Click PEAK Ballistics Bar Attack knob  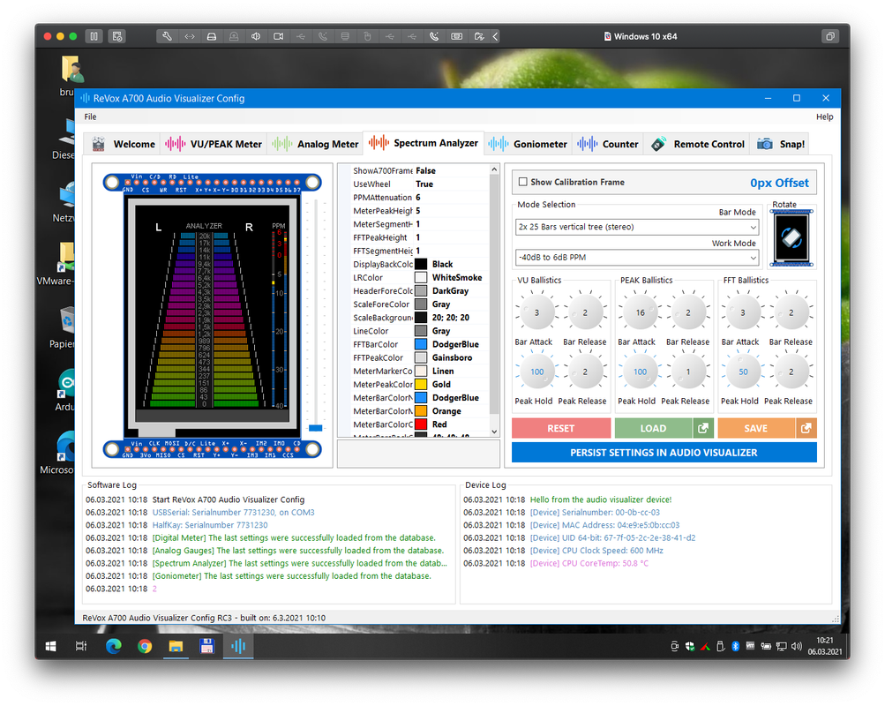(x=640, y=312)
